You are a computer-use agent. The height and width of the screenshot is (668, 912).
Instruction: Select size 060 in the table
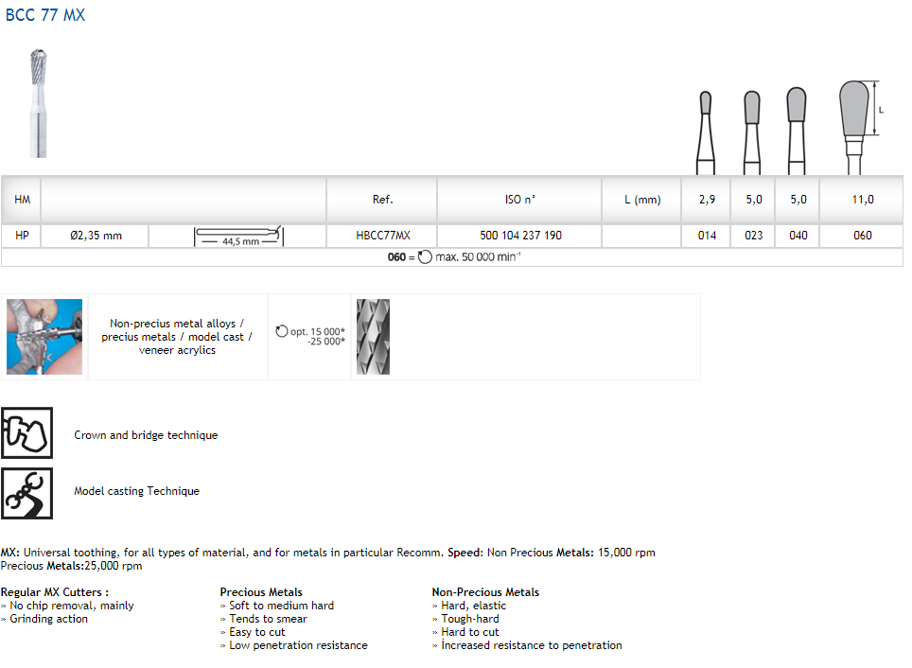click(x=862, y=236)
